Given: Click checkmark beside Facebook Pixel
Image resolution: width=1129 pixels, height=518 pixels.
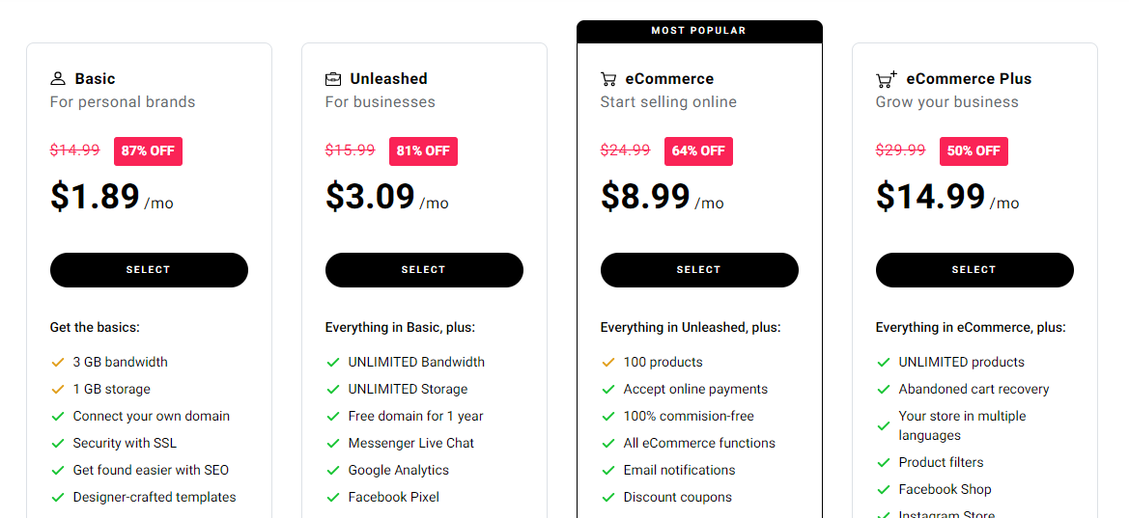Looking at the screenshot, I should (x=332, y=497).
